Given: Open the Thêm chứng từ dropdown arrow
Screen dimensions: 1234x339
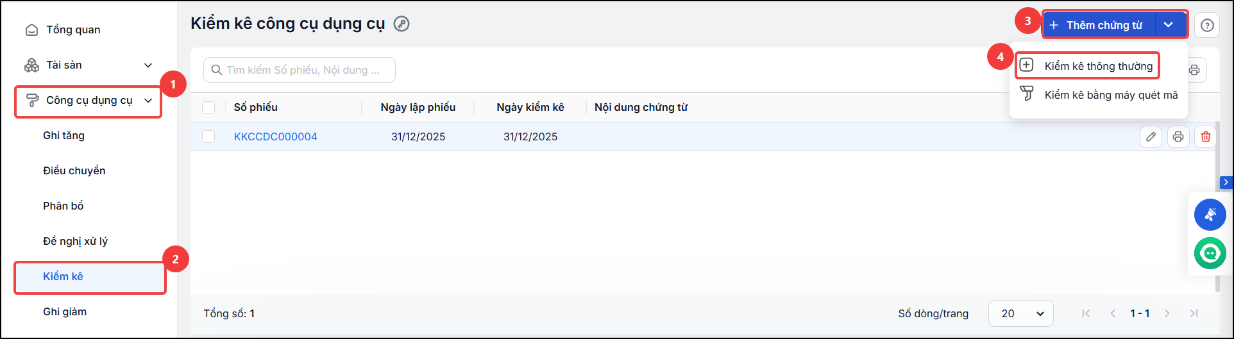Looking at the screenshot, I should [1169, 25].
